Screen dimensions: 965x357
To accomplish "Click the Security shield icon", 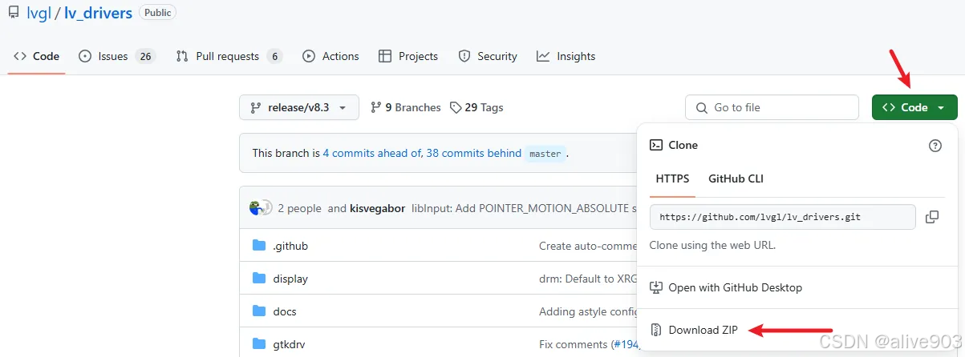I will coord(464,56).
